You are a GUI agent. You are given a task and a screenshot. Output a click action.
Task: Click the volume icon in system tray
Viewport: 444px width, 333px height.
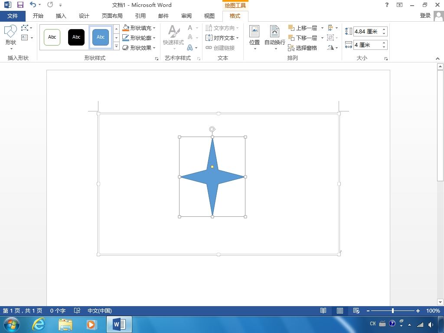click(431, 324)
